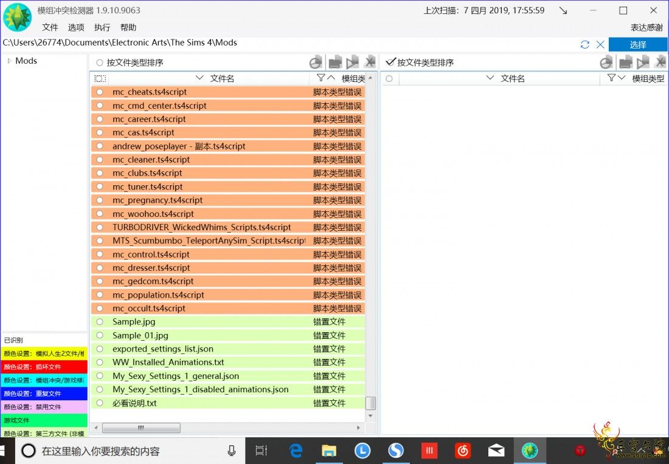The height and width of the screenshot is (464, 669).
Task: Click the 模组类型 column header in right pane
Action: 648,78
